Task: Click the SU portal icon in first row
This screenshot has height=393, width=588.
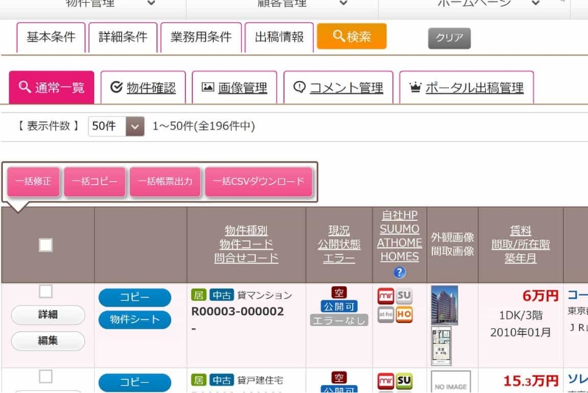Action: 404,297
